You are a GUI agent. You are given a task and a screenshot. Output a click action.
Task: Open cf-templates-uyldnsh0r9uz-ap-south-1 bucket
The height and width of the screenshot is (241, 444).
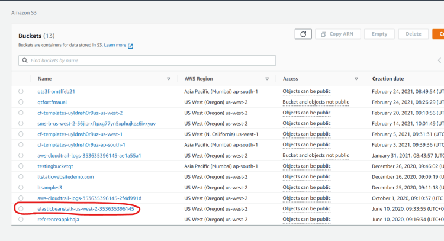(81, 144)
